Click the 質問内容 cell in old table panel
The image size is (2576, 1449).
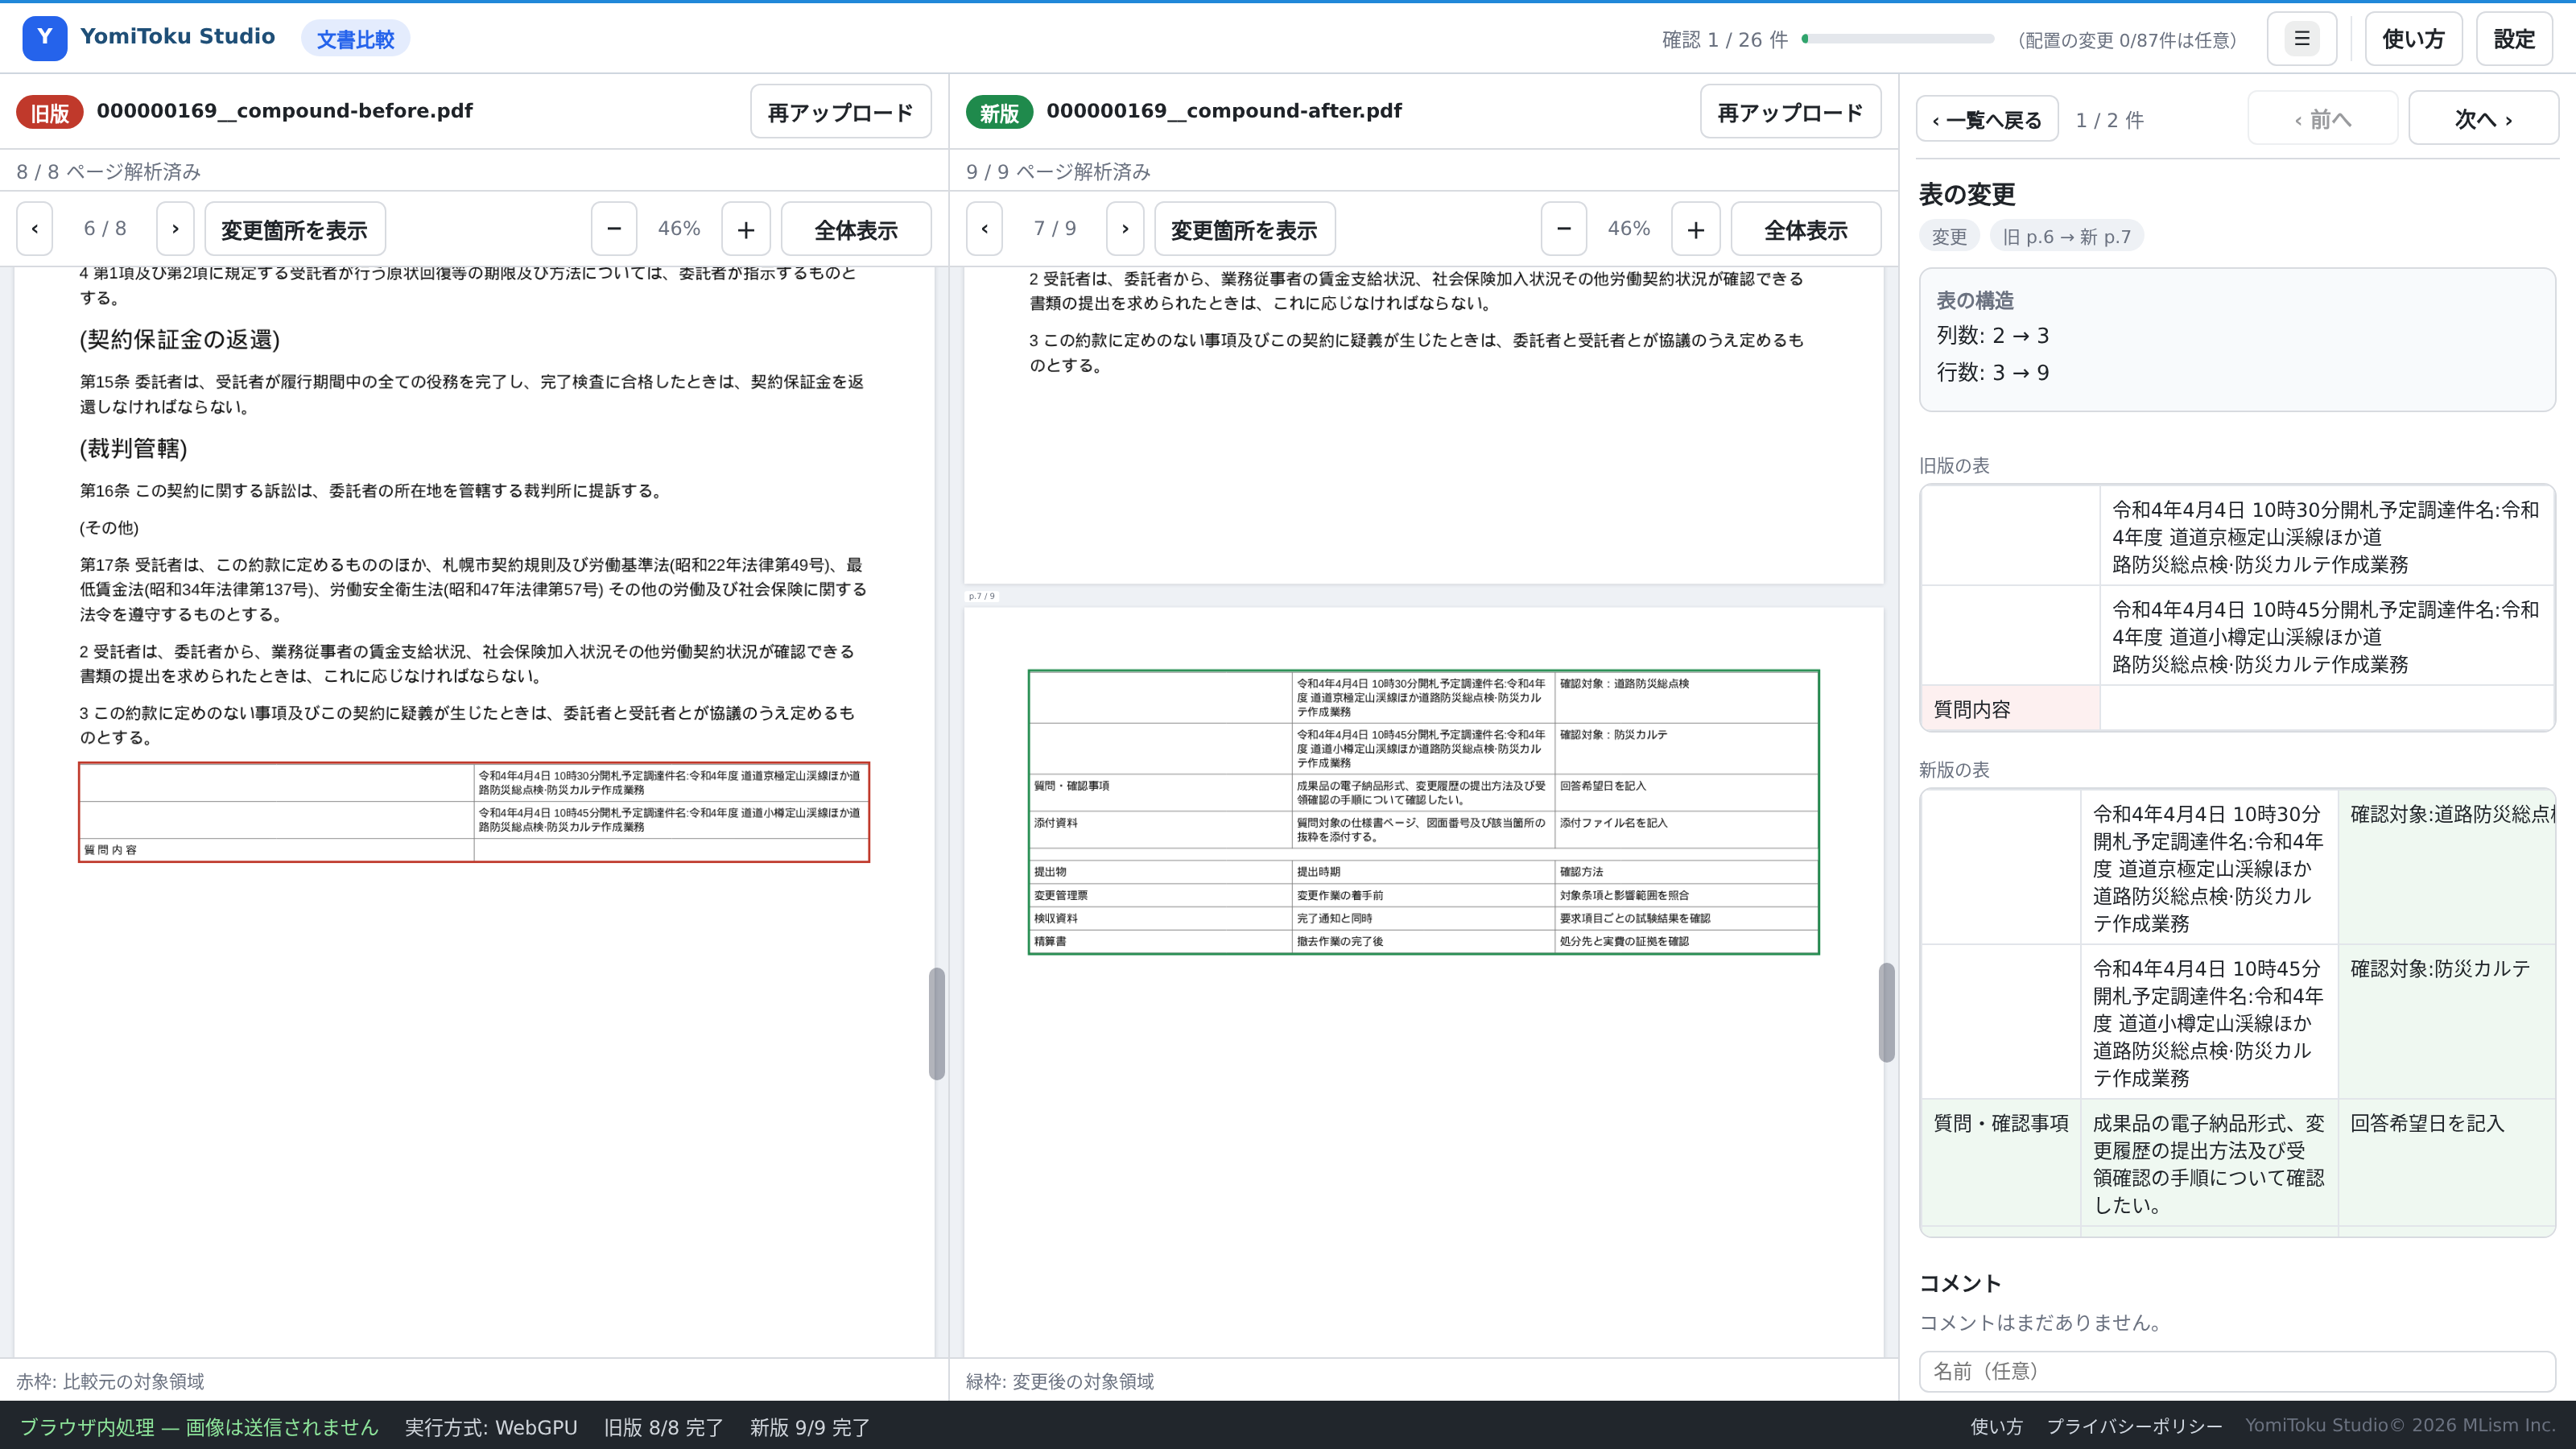tap(2010, 709)
